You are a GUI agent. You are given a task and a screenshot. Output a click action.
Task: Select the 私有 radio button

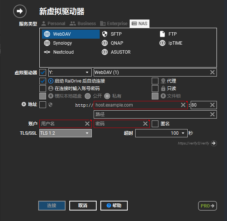107,96
